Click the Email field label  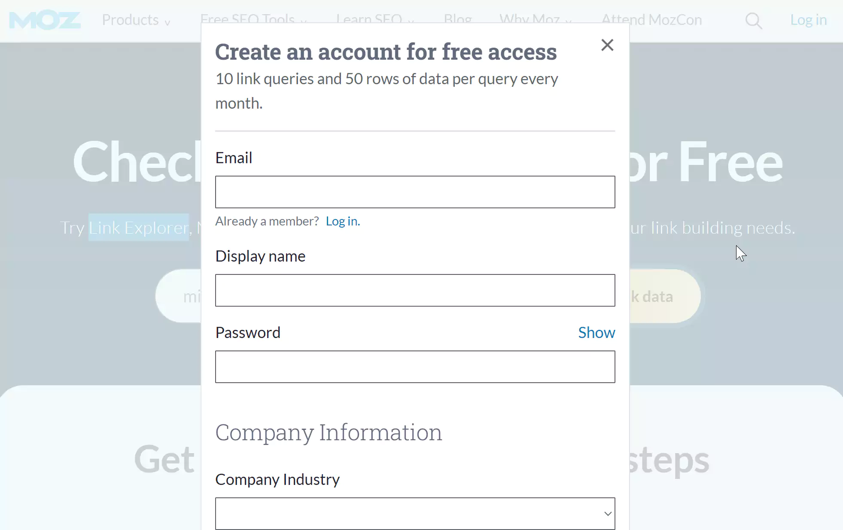pos(234,158)
